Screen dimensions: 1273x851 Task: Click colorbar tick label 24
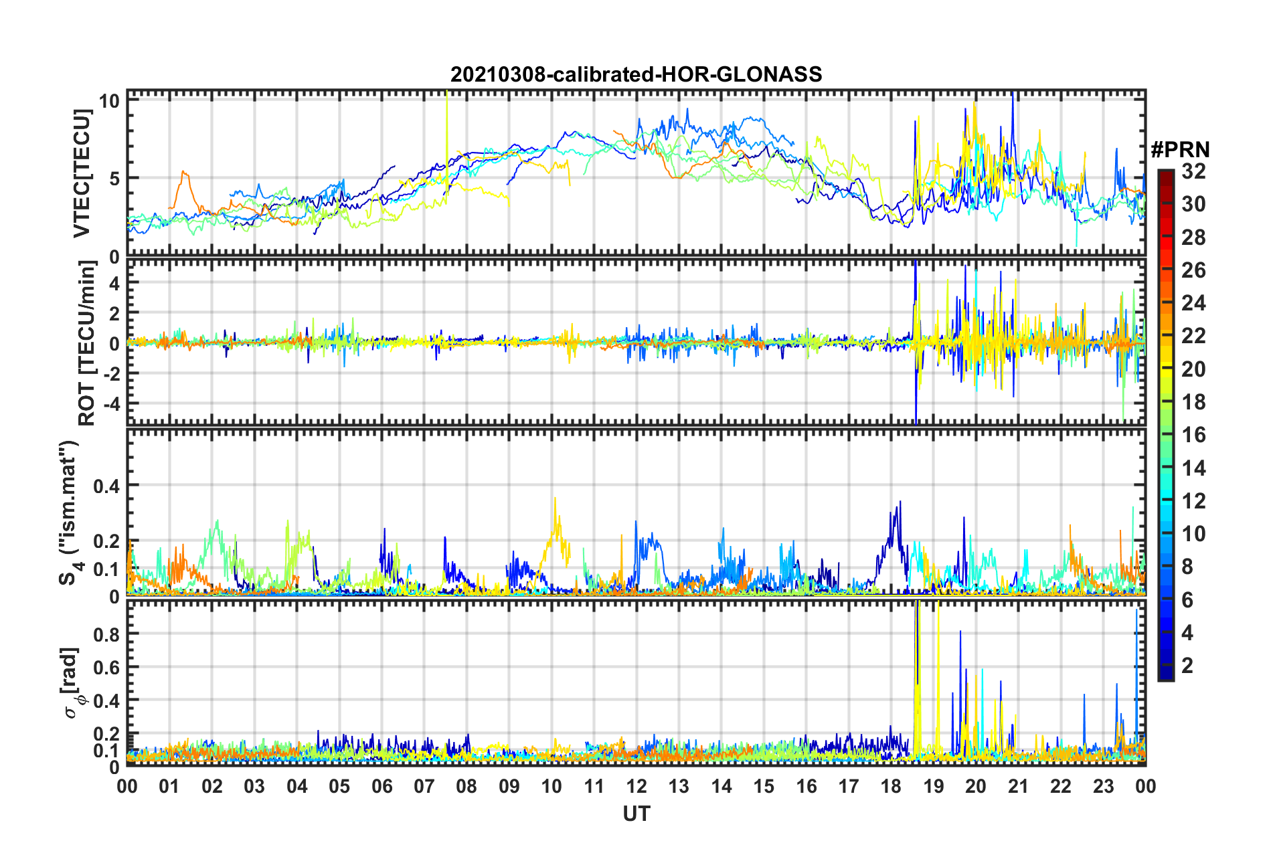1193,303
